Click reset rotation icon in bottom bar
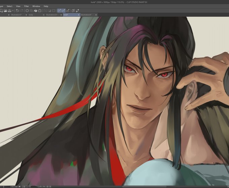The width and height of the screenshot is (229, 188). click(x=47, y=187)
